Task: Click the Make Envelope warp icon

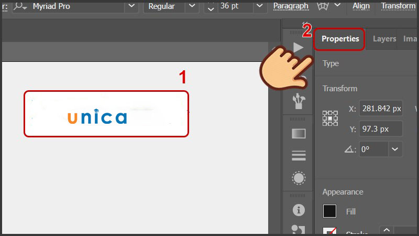Action: click(323, 6)
